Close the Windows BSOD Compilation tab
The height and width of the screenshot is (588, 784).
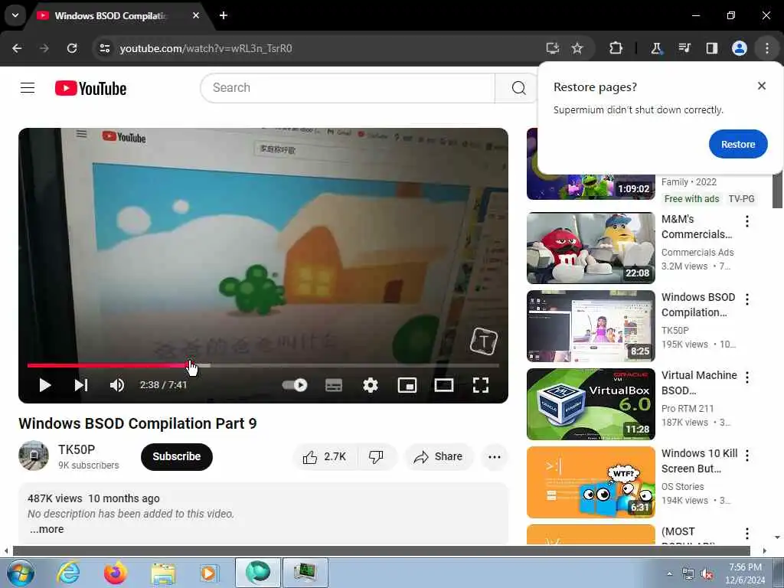[x=196, y=15]
